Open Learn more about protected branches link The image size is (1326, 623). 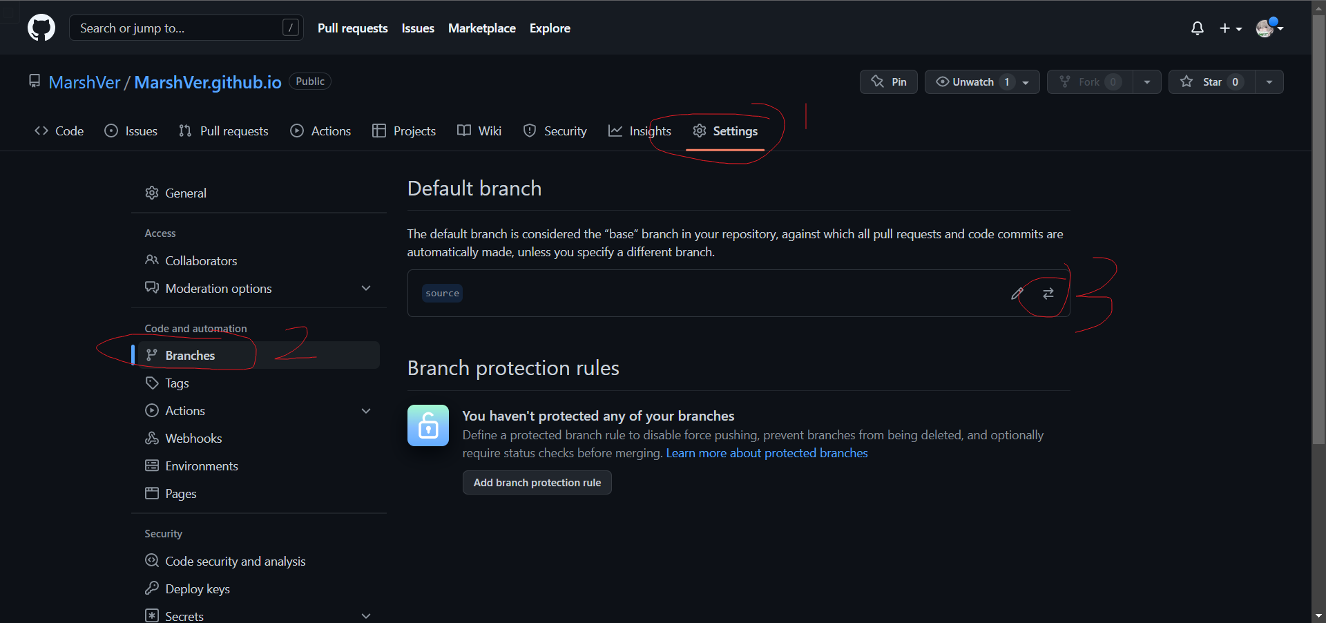pyautogui.click(x=767, y=453)
